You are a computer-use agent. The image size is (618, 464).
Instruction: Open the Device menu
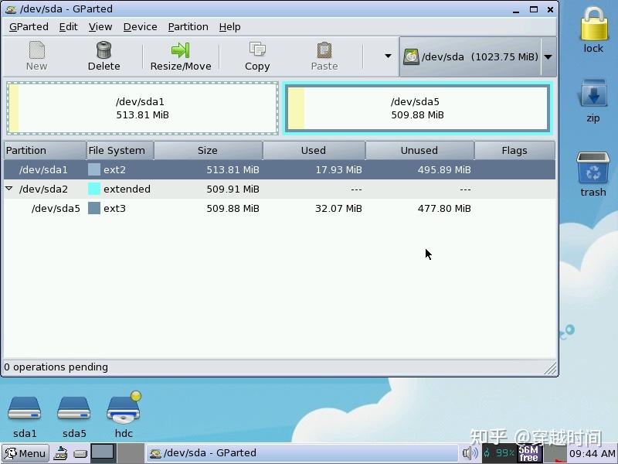(140, 26)
